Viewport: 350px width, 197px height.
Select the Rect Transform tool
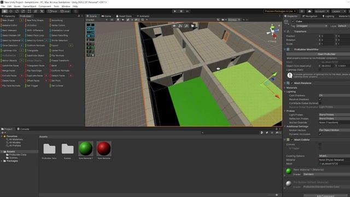tap(29, 11)
